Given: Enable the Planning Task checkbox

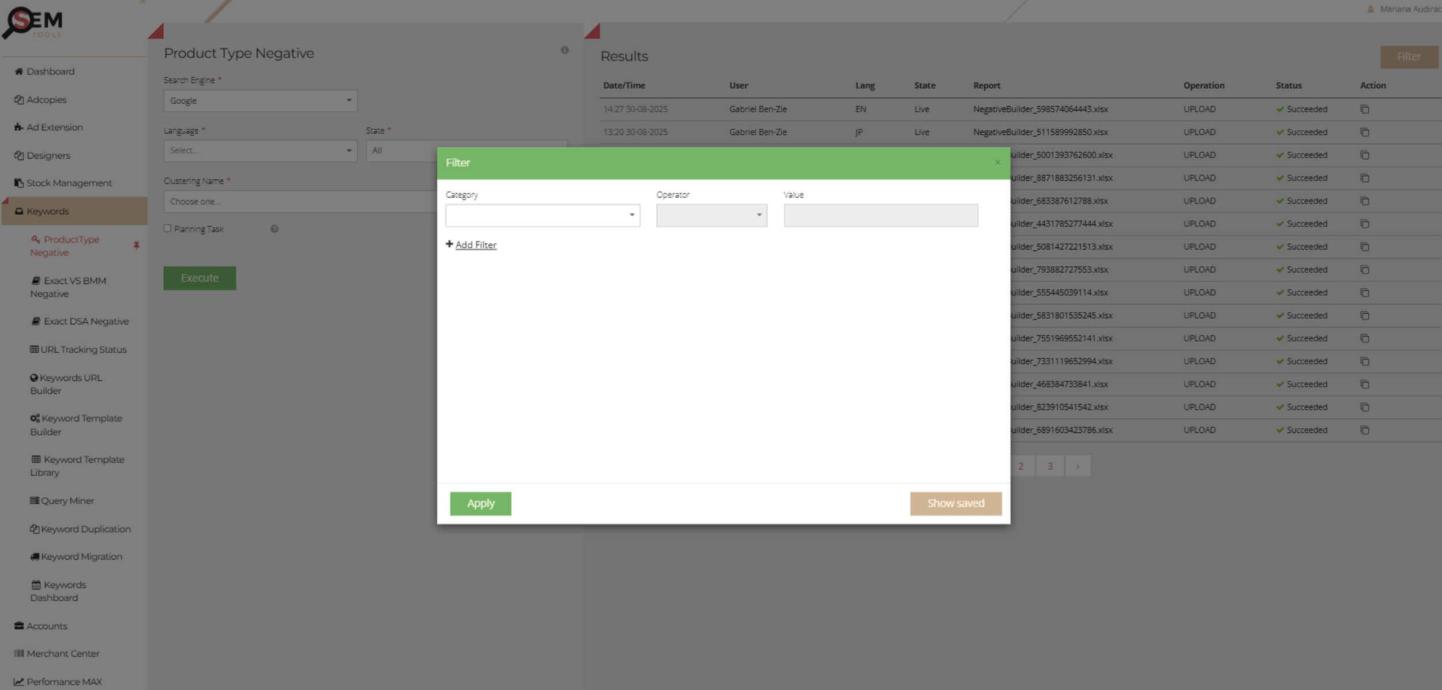Looking at the screenshot, I should (x=167, y=228).
